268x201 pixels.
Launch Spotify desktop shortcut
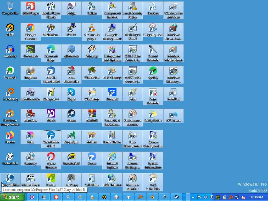[153, 73]
